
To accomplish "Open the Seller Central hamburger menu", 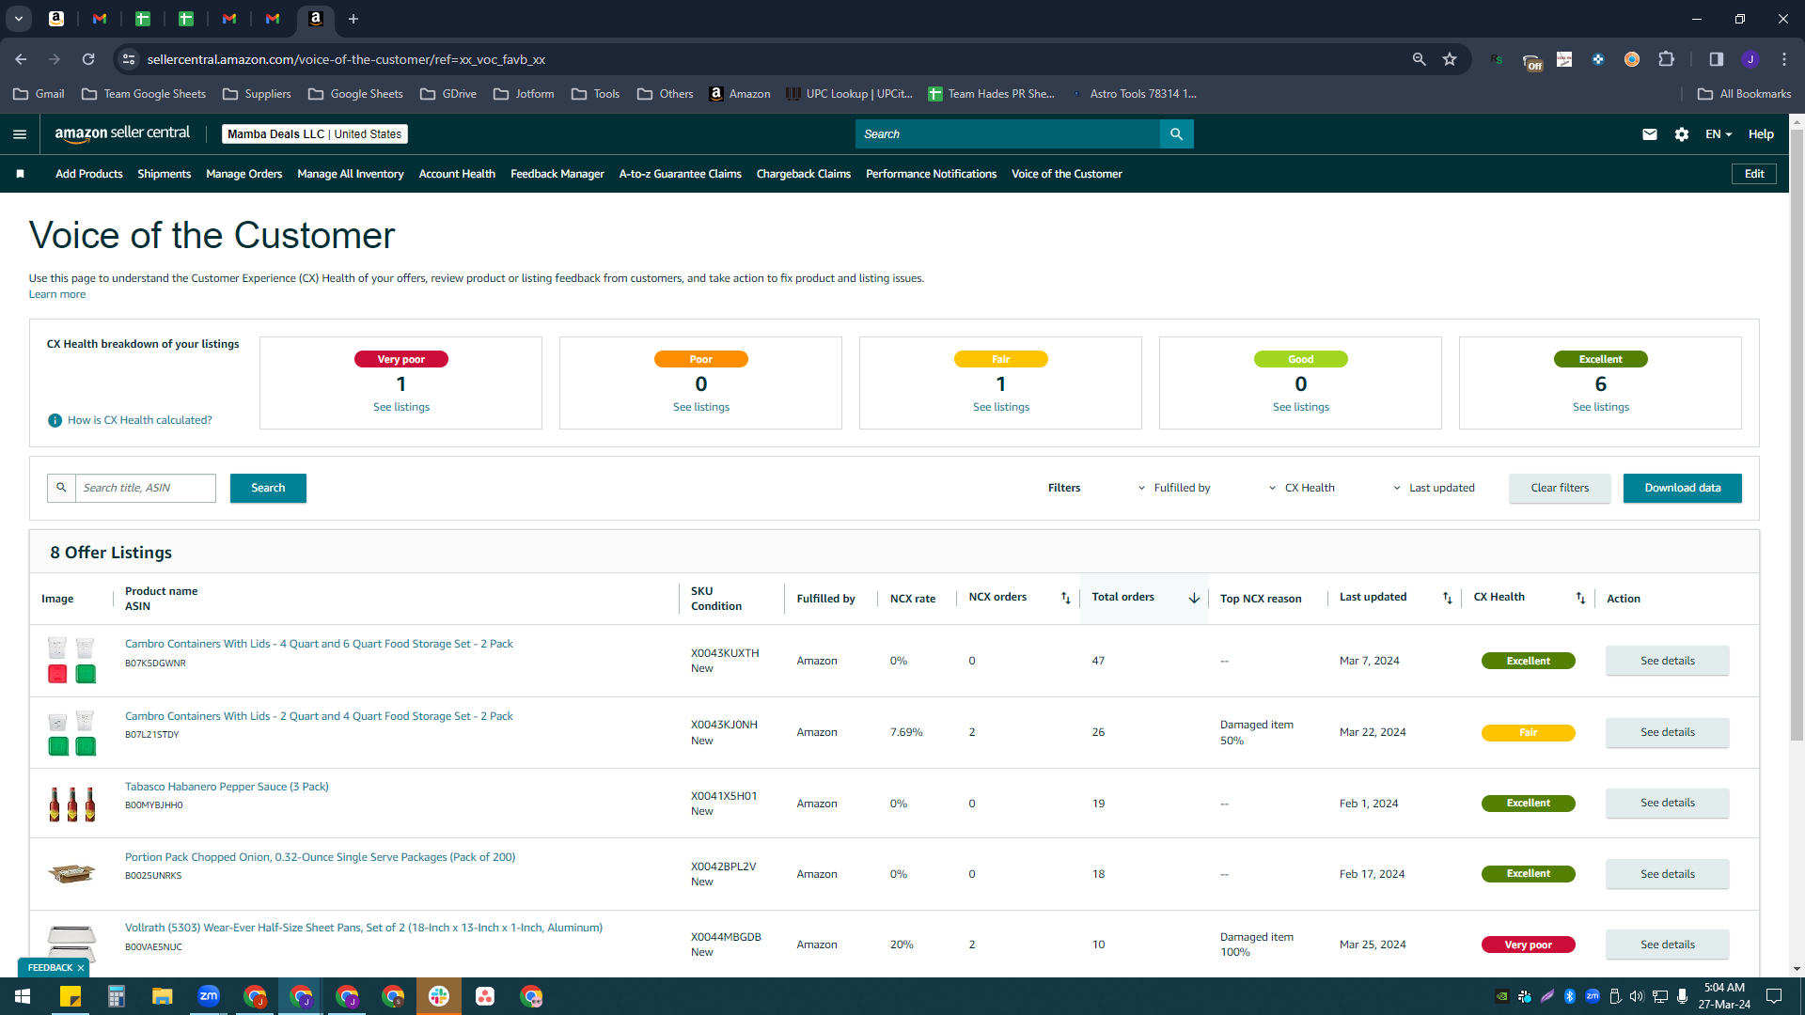I will [x=19, y=134].
